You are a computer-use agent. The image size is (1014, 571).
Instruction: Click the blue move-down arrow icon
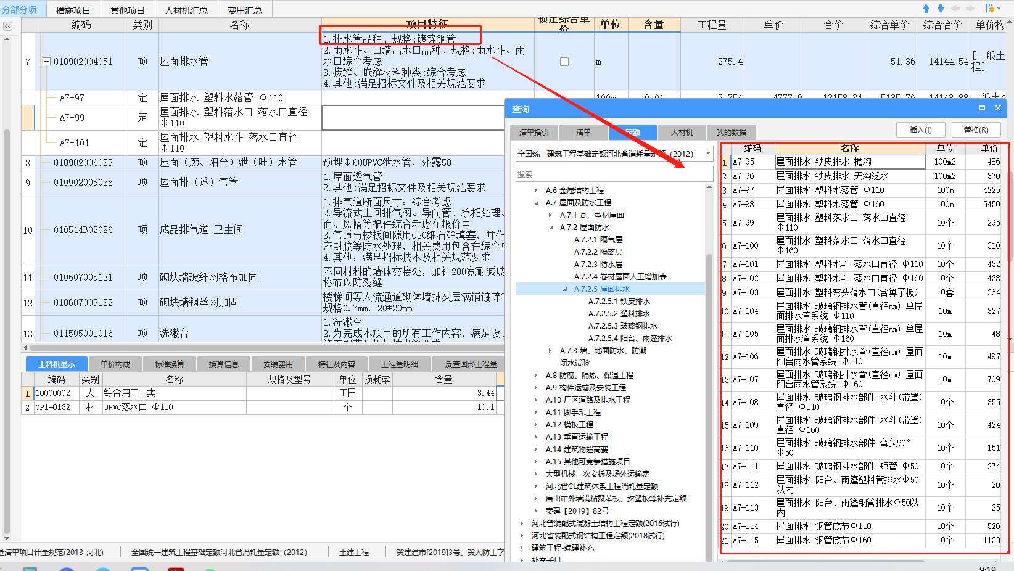pyautogui.click(x=941, y=9)
